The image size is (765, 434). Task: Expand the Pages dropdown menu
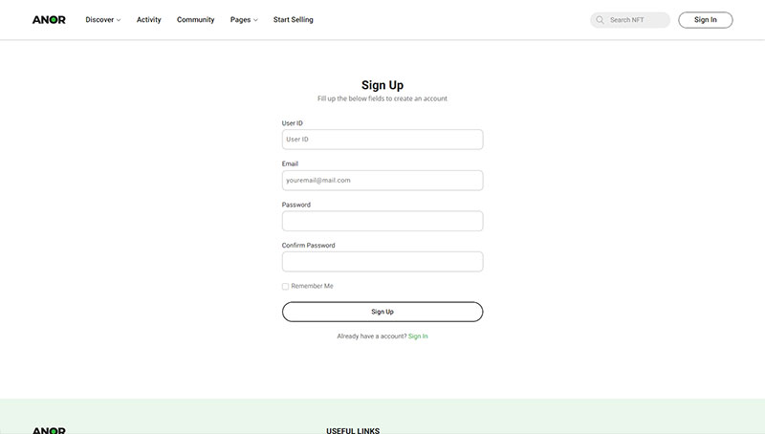click(x=244, y=20)
